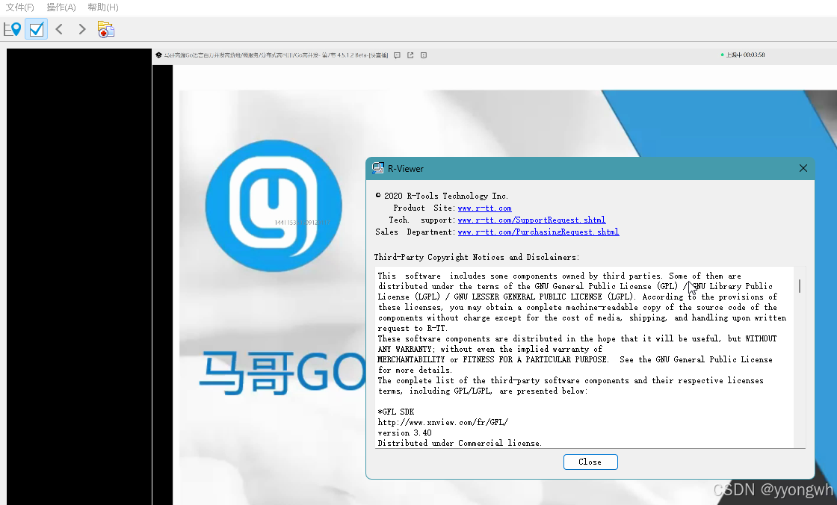Open the 帮助(H) menu
Screen dimensions: 837x505
click(103, 7)
